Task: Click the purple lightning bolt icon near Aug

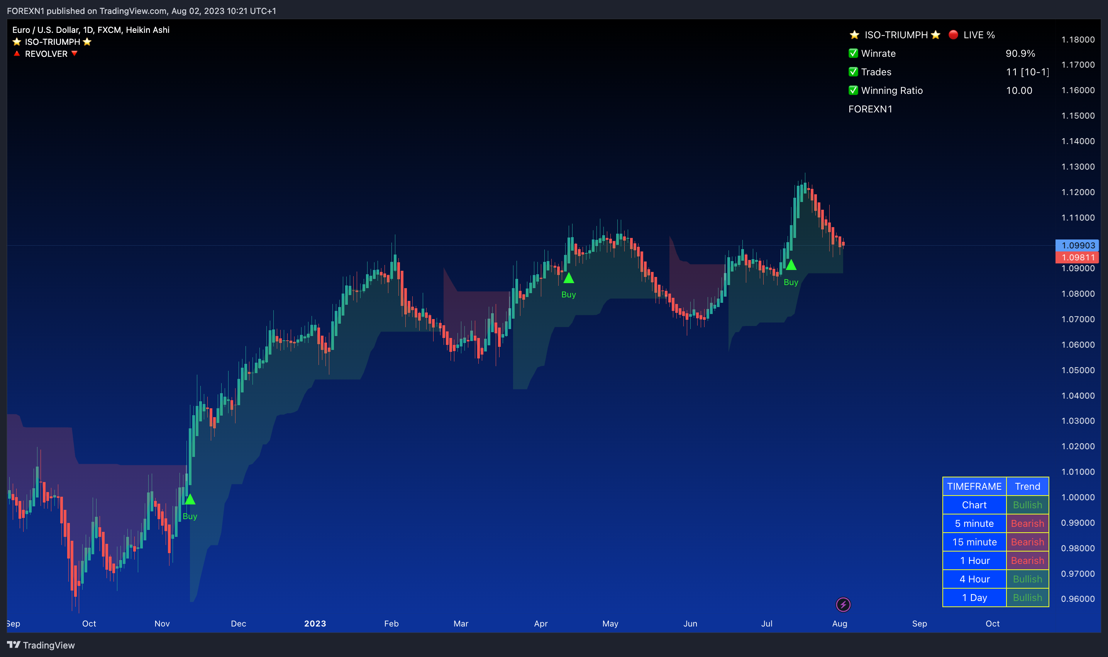Action: pyautogui.click(x=843, y=604)
